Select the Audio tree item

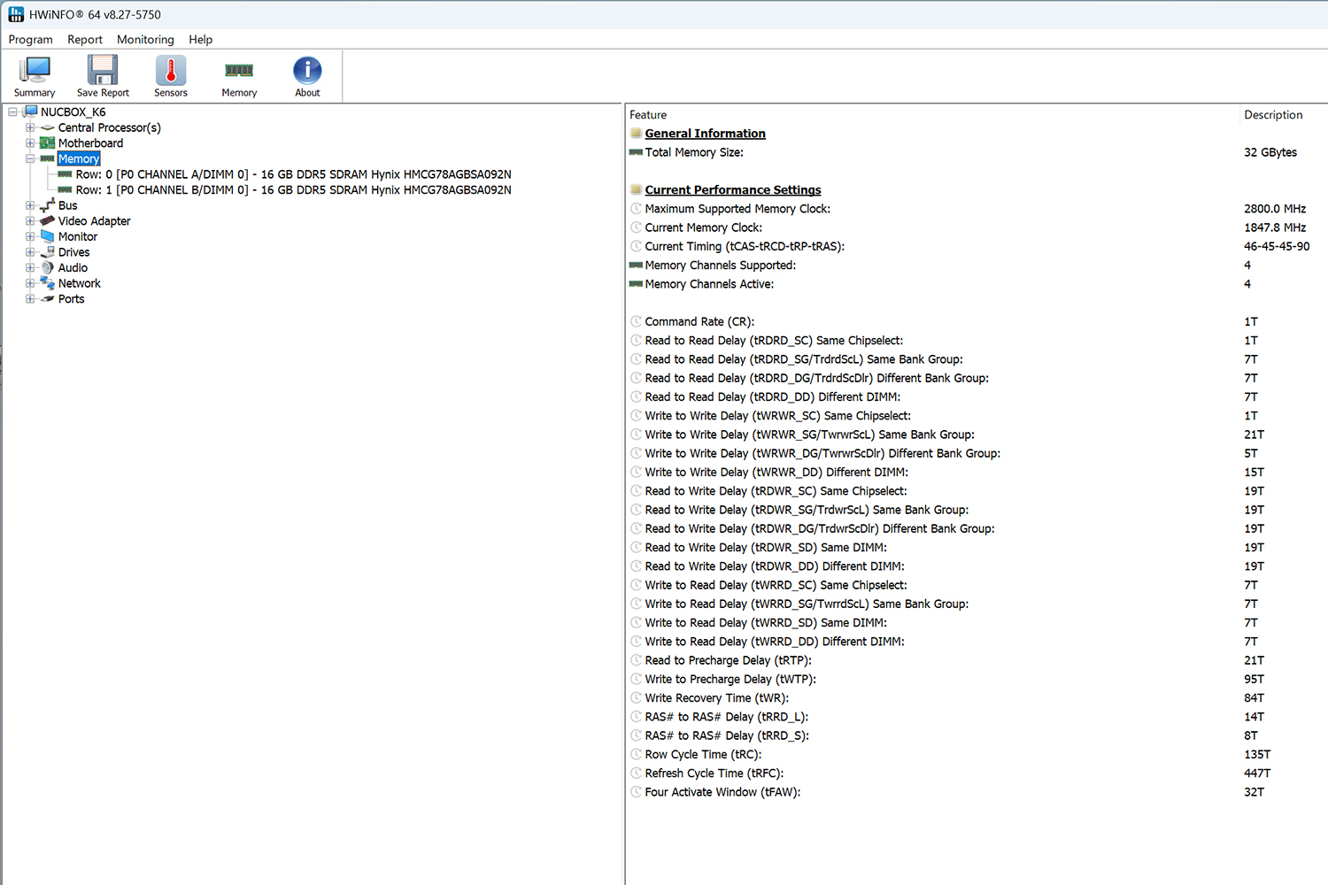[73, 268]
